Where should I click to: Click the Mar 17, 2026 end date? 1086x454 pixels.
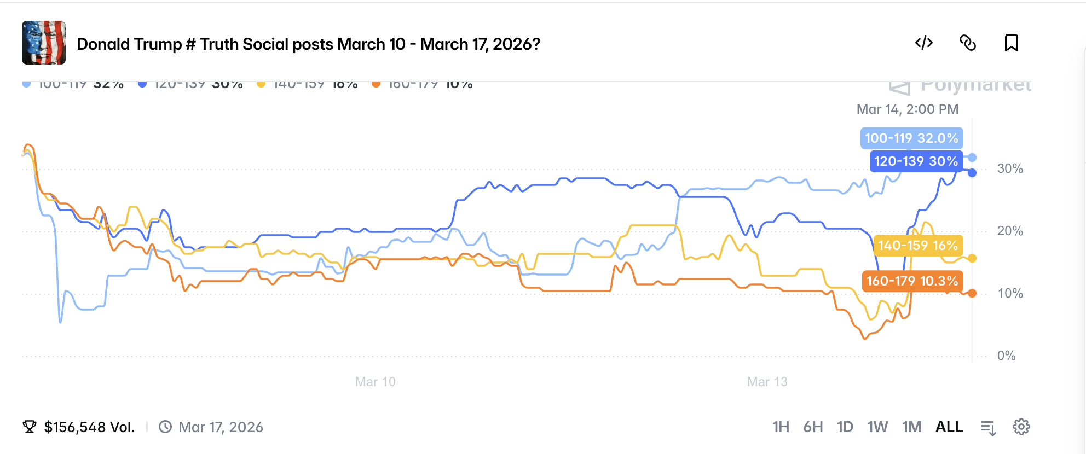221,427
